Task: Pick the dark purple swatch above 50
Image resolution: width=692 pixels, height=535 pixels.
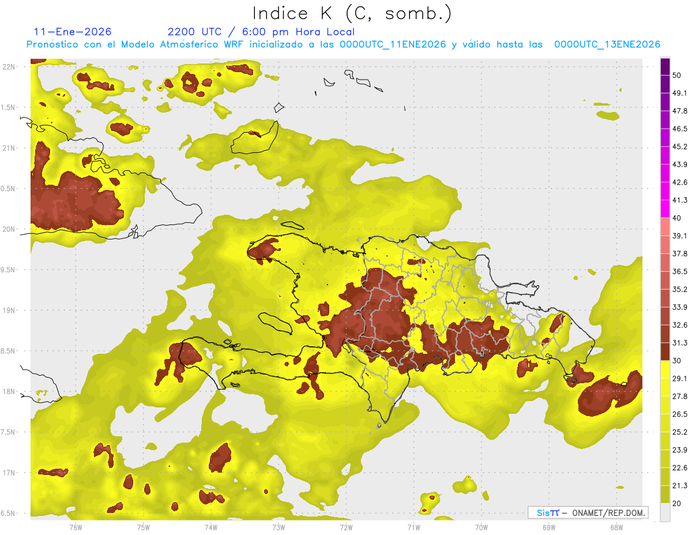Action: (x=665, y=66)
